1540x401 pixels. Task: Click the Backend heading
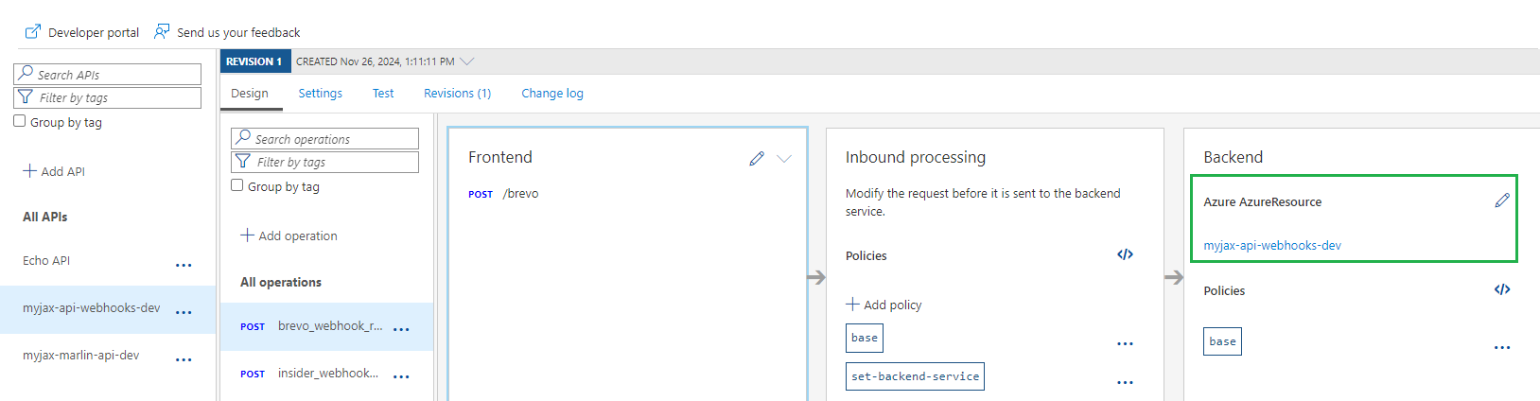point(1233,157)
